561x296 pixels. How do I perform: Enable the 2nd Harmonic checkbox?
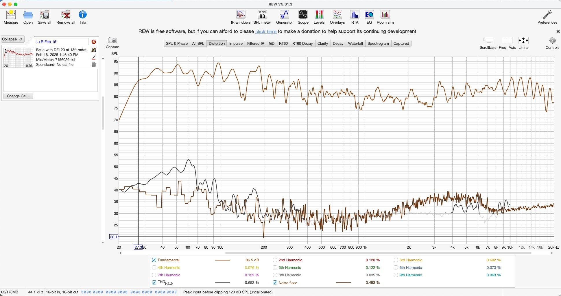click(275, 260)
